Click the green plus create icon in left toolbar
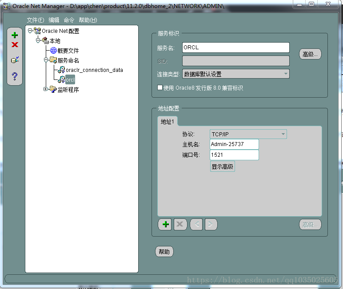This screenshot has height=289, width=343. click(x=15, y=35)
